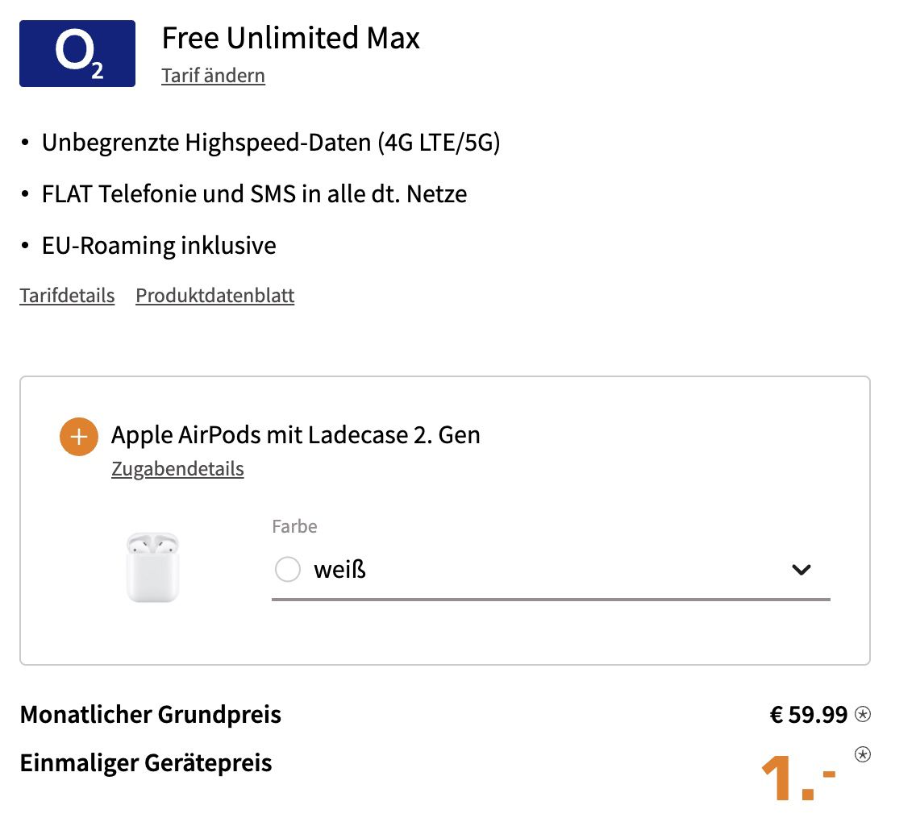The image size is (916, 822).
Task: Click the orange plus icon beside AirPods
Action: (78, 437)
